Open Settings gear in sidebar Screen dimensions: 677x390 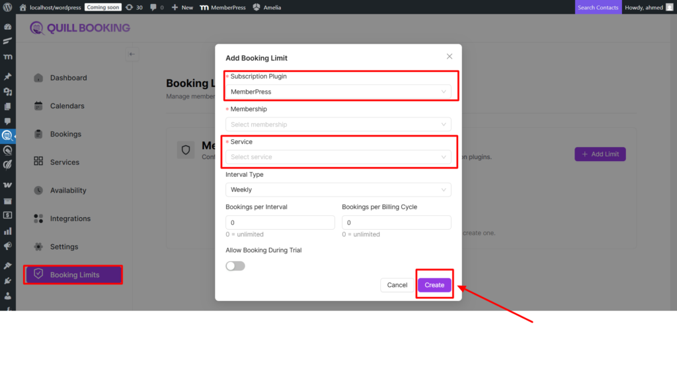click(38, 247)
